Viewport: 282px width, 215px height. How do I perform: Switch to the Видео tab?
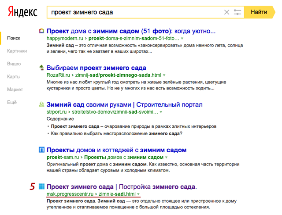click(14, 64)
